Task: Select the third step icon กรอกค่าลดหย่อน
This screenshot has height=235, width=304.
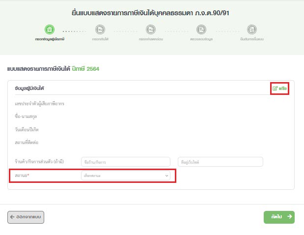Action: (x=151, y=29)
